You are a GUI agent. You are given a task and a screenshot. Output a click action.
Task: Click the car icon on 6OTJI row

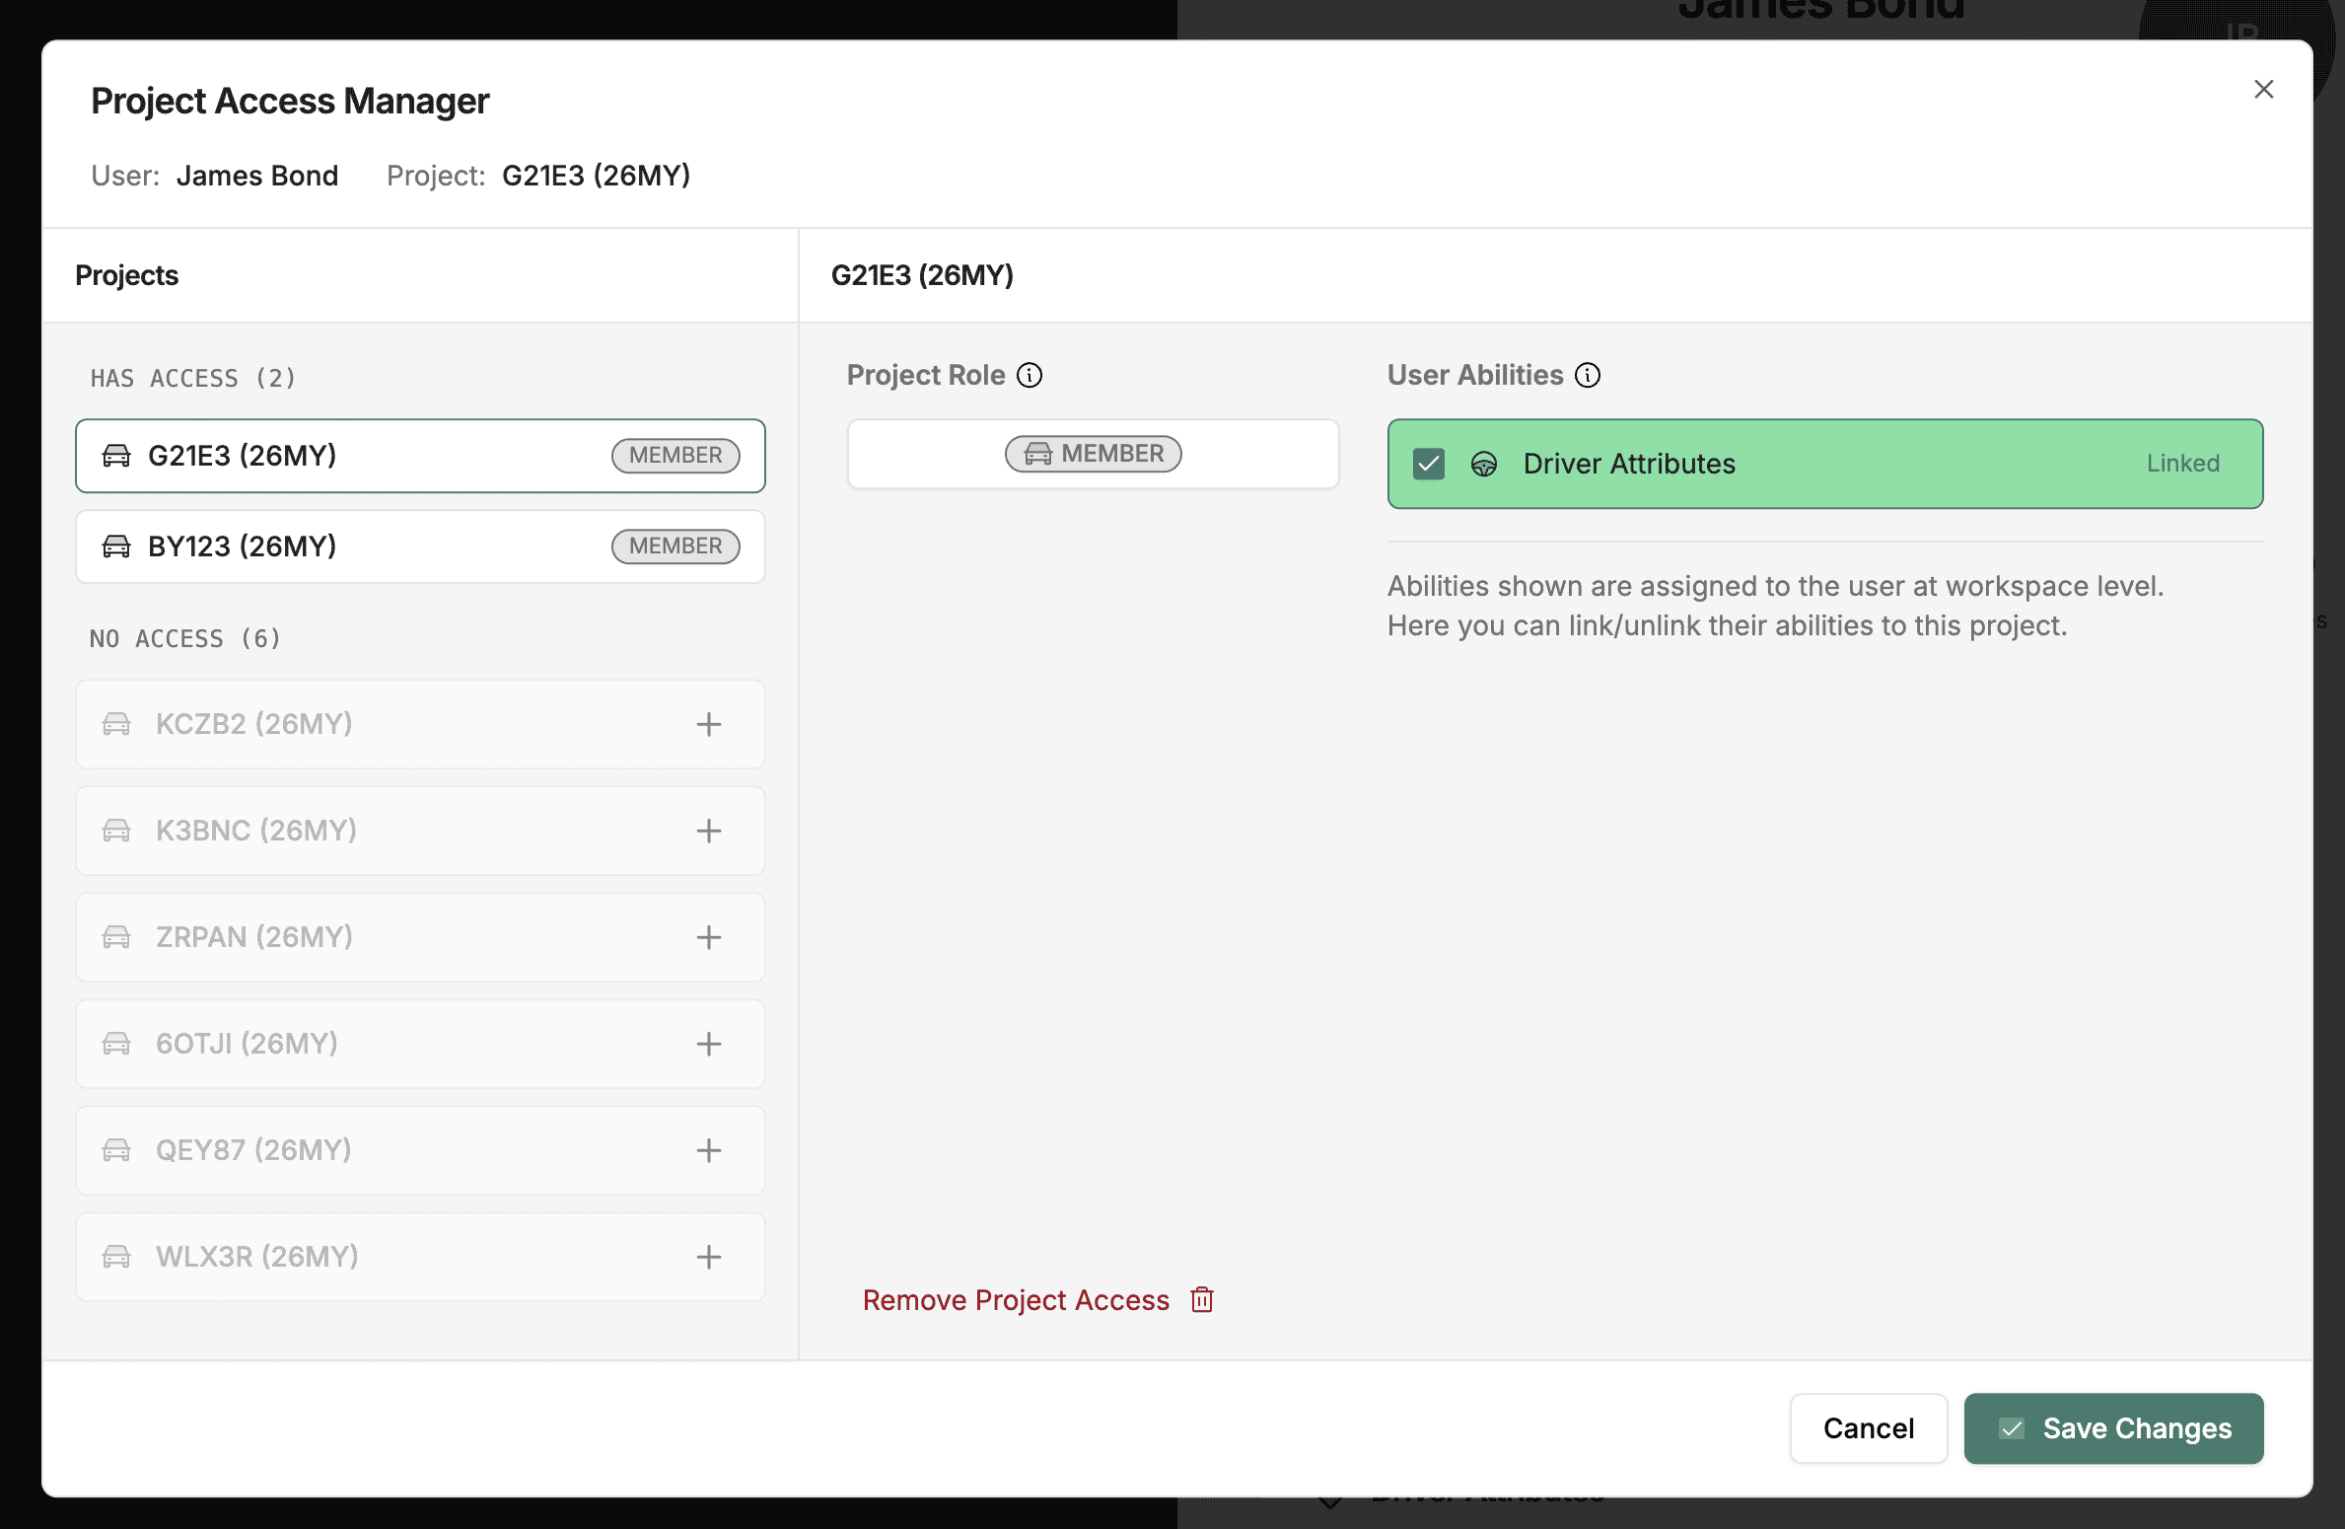point(116,1044)
